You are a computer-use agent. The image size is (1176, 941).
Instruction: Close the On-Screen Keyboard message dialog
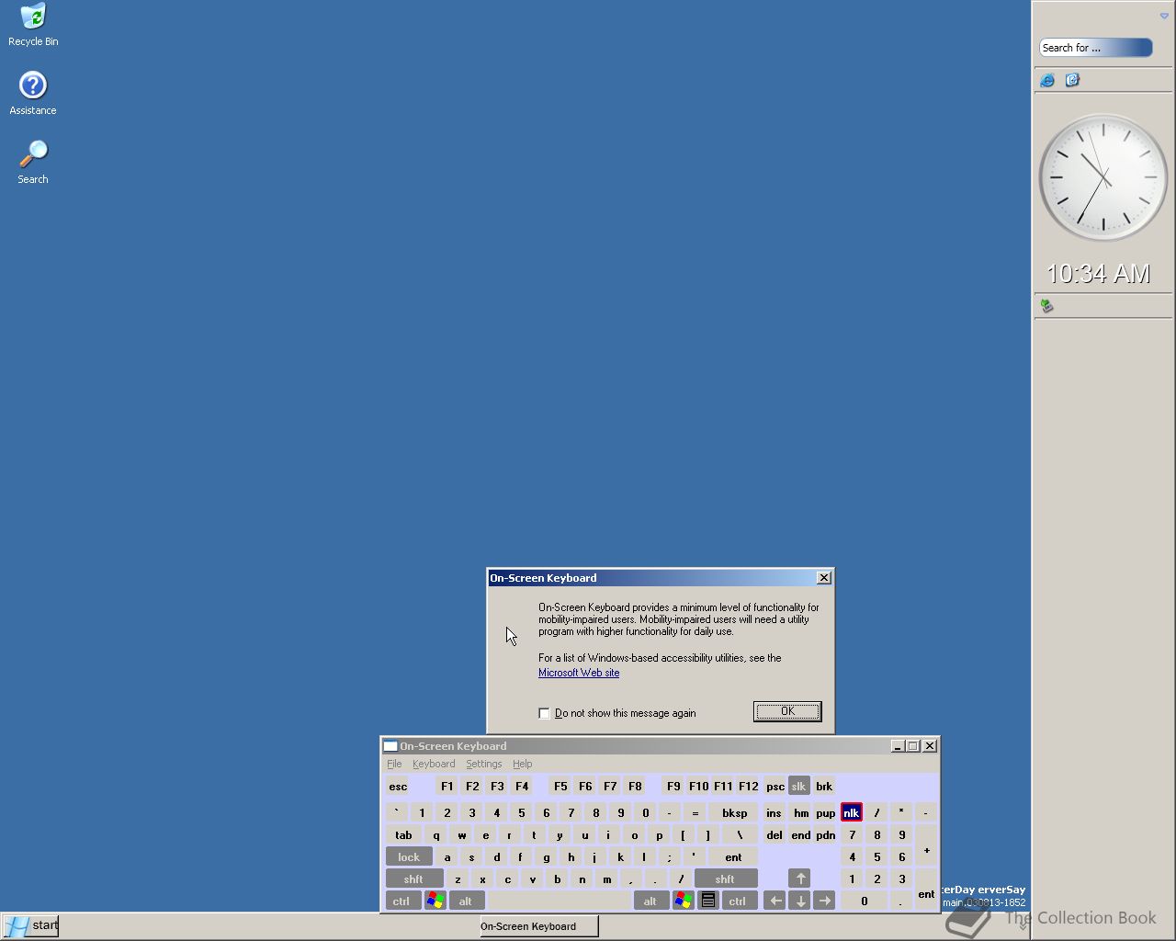click(x=824, y=577)
